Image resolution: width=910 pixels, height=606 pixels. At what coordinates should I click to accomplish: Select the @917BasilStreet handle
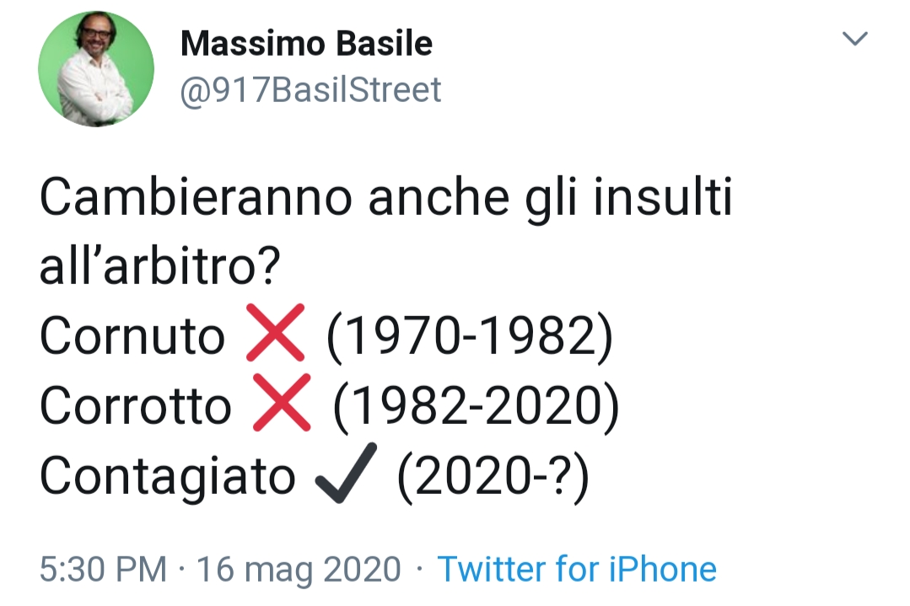[310, 87]
